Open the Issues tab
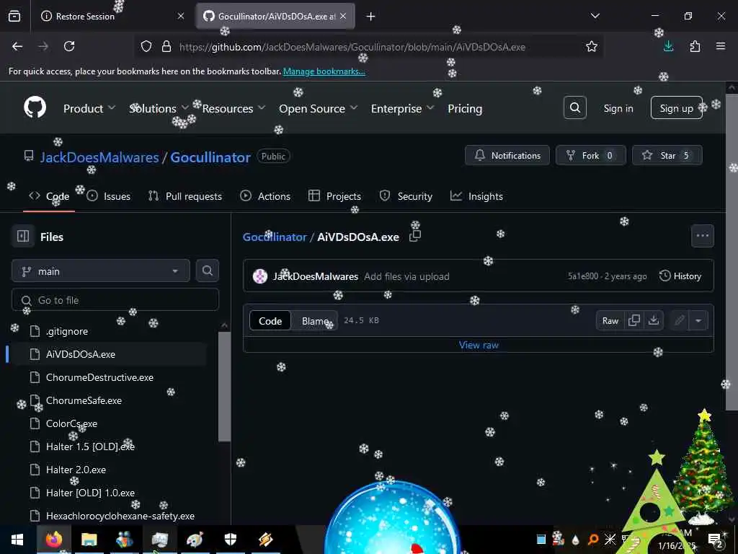This screenshot has width=738, height=554. tap(108, 196)
